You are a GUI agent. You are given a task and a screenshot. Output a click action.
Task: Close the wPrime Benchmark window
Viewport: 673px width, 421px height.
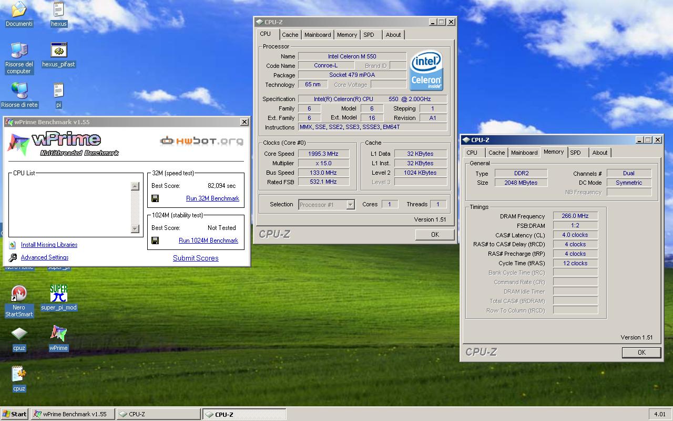pyautogui.click(x=244, y=122)
